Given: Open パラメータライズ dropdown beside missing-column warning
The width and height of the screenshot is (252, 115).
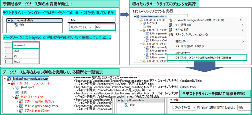Looking at the screenshot, I should [184, 107].
